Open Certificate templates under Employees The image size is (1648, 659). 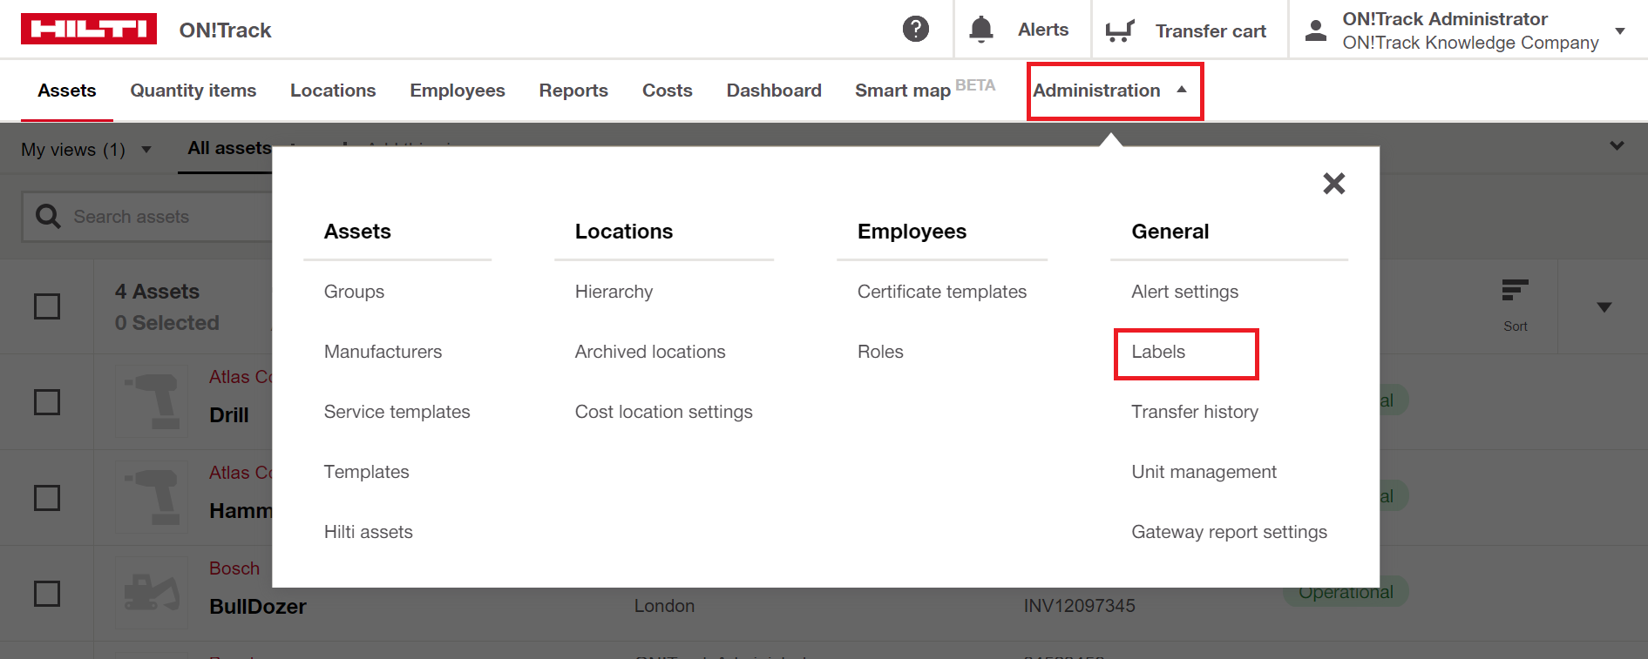click(x=941, y=292)
